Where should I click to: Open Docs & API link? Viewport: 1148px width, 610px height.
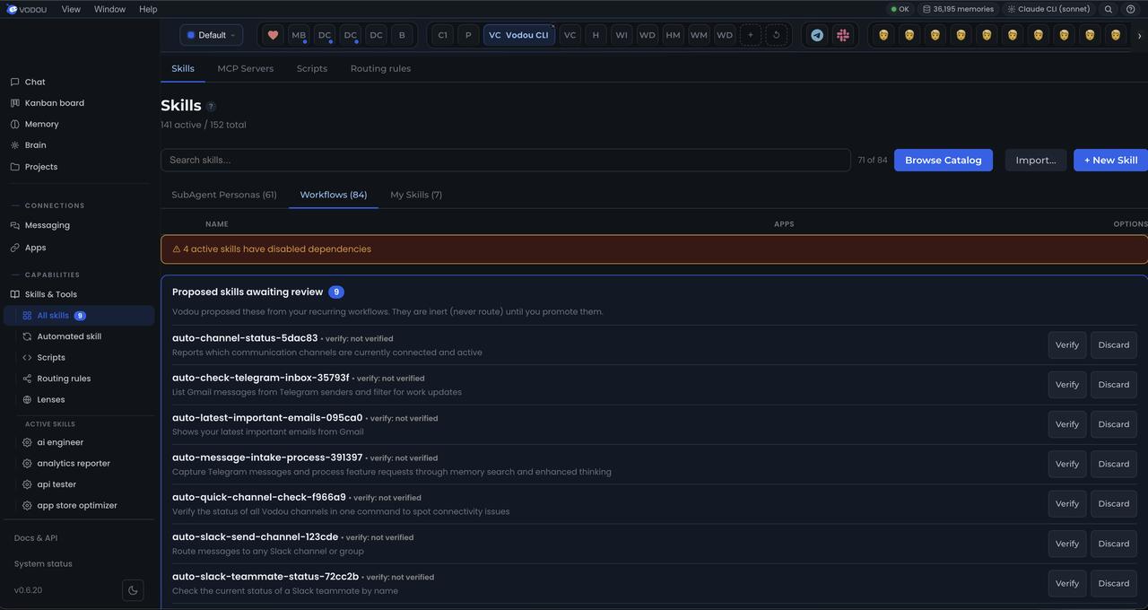click(36, 538)
